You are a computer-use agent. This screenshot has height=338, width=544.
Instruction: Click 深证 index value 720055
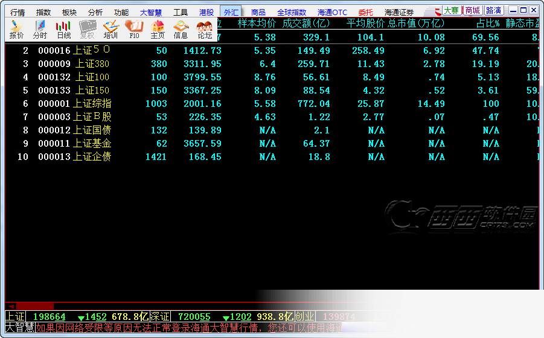pos(194,316)
